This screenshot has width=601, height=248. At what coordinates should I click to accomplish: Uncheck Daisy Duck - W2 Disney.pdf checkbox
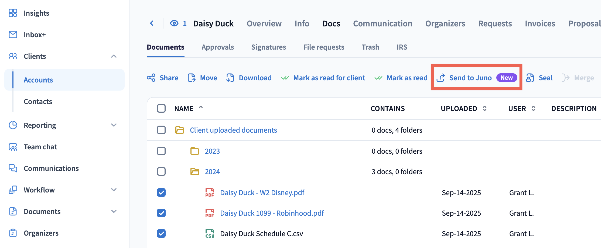tap(161, 192)
